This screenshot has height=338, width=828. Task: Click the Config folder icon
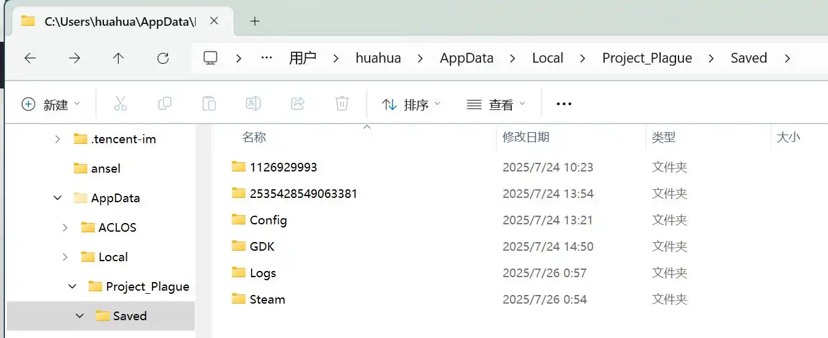pyautogui.click(x=239, y=219)
